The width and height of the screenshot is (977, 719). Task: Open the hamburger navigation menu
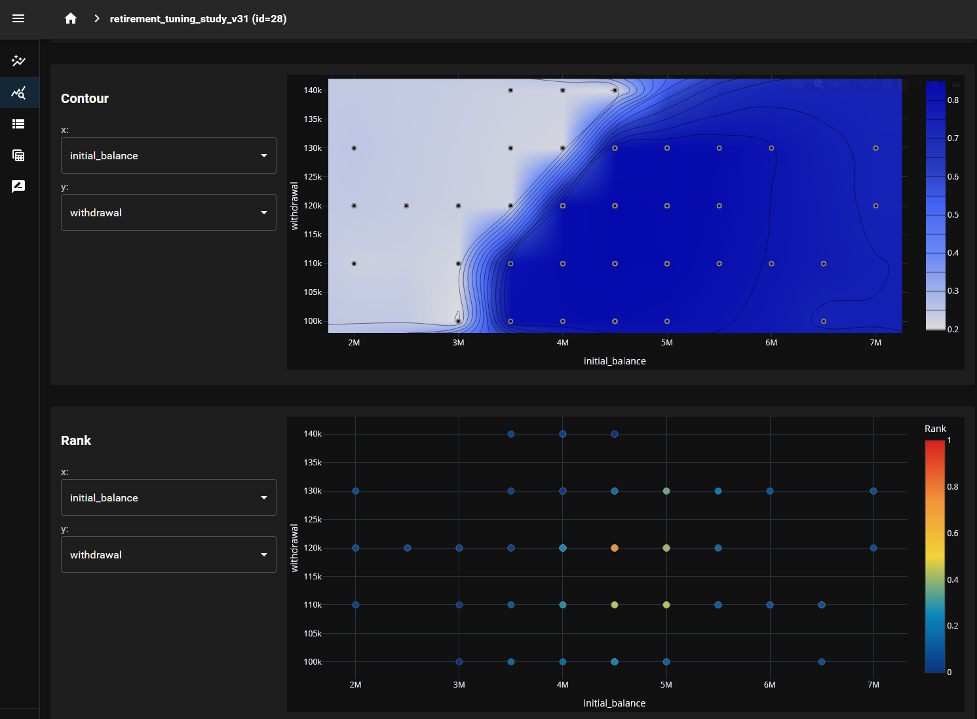pos(18,18)
